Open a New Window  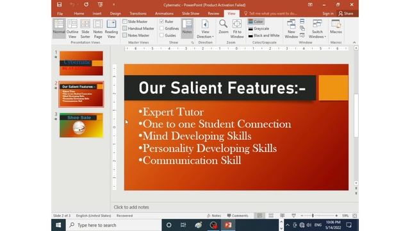(x=291, y=28)
